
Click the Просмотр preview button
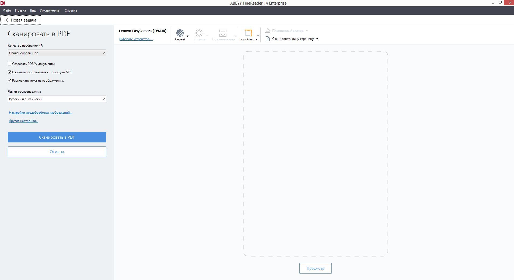pos(316,268)
